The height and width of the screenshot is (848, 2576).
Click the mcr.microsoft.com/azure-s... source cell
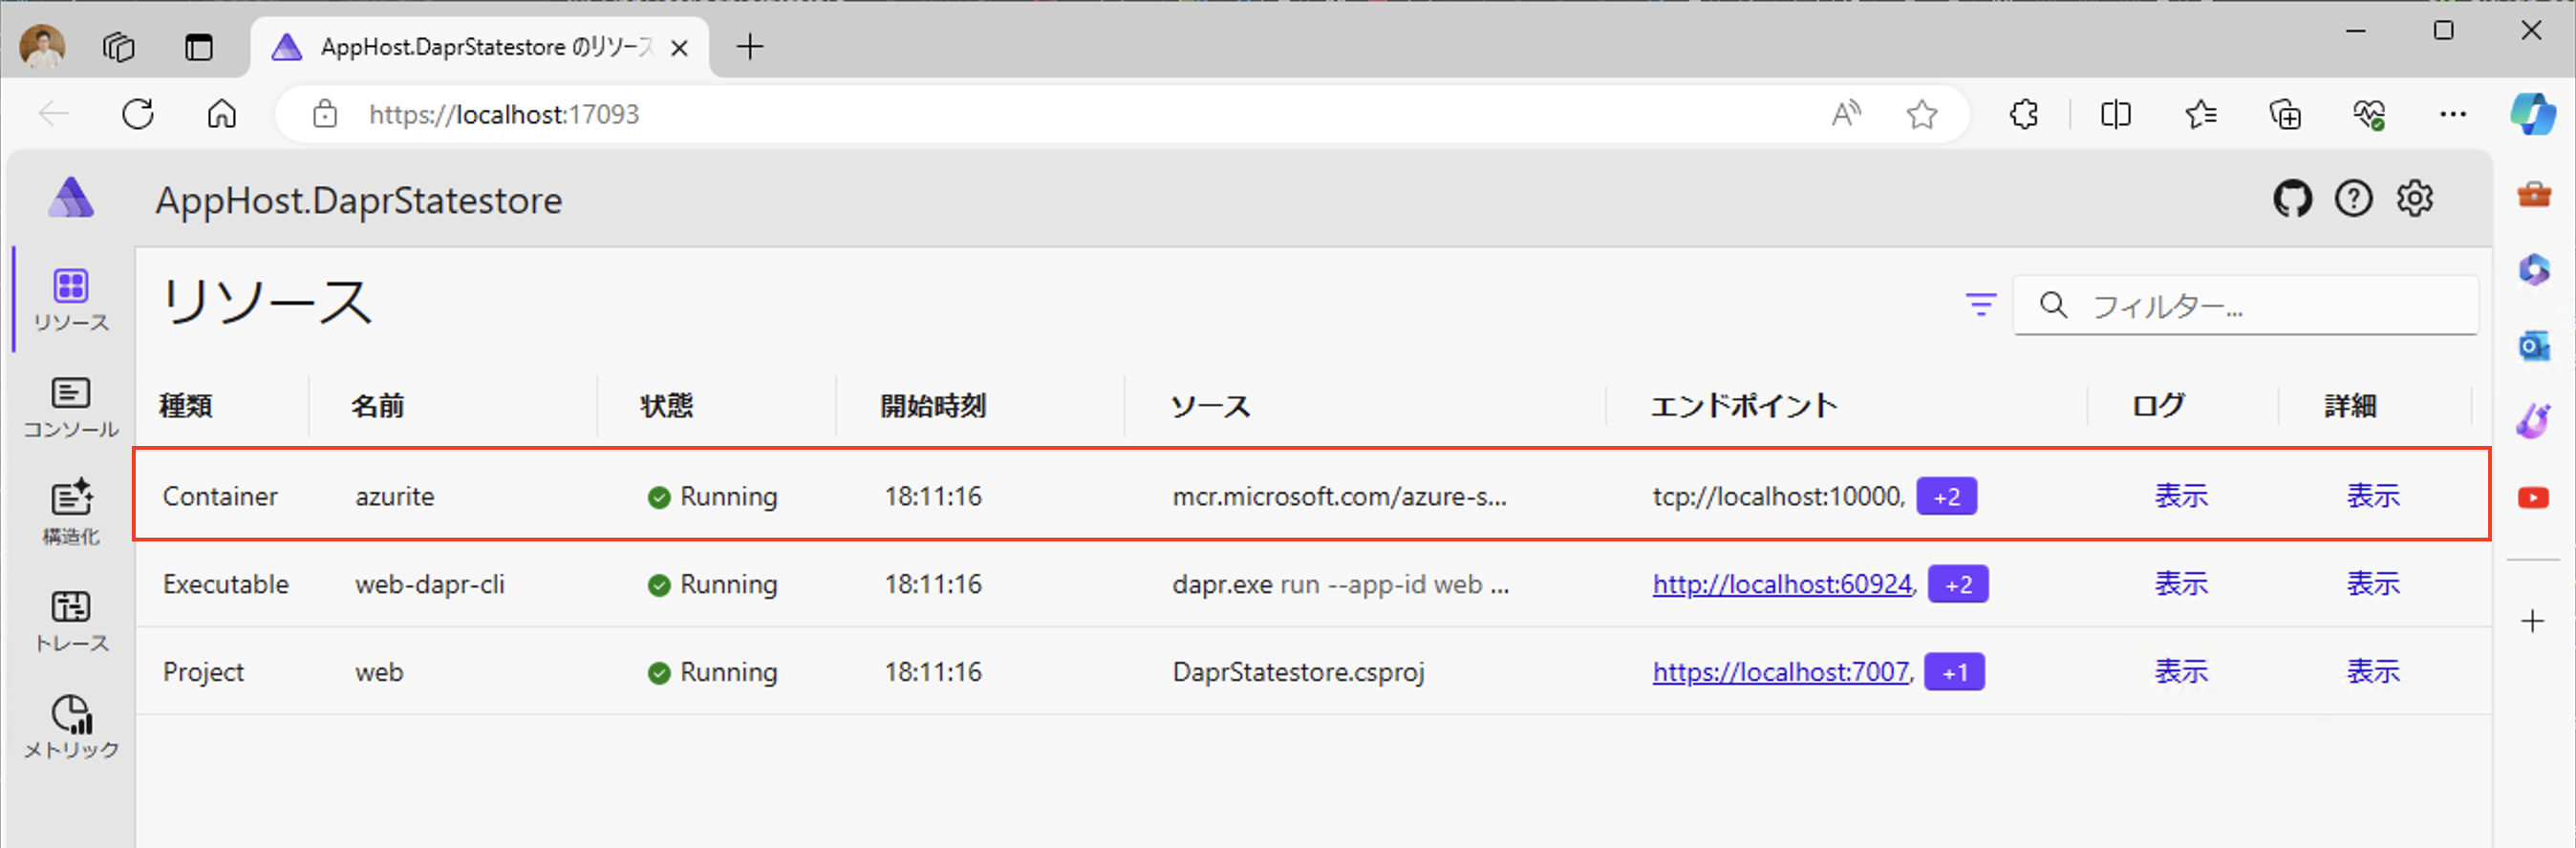coord(1339,497)
